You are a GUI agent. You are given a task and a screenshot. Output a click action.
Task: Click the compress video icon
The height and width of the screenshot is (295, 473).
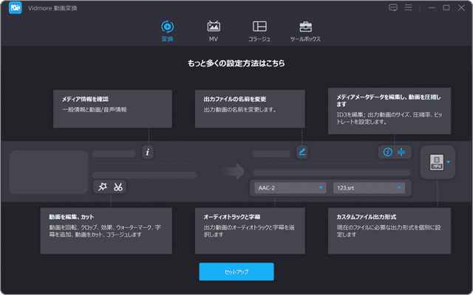(402, 153)
